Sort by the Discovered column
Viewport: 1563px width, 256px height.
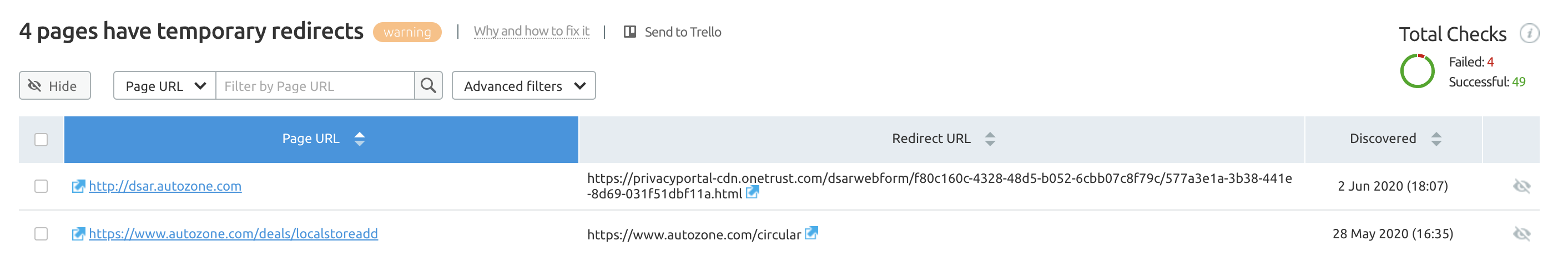coord(1435,139)
